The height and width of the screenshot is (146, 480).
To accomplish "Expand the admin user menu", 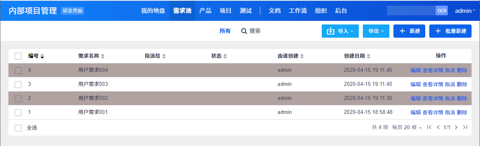I will 466,11.
